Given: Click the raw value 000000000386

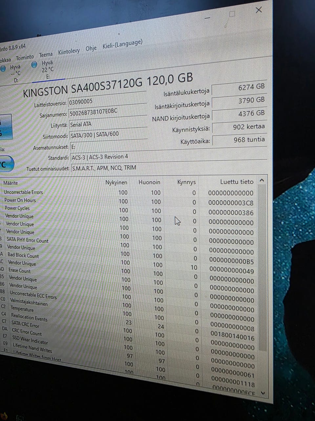Looking at the screenshot, I should (x=231, y=213).
